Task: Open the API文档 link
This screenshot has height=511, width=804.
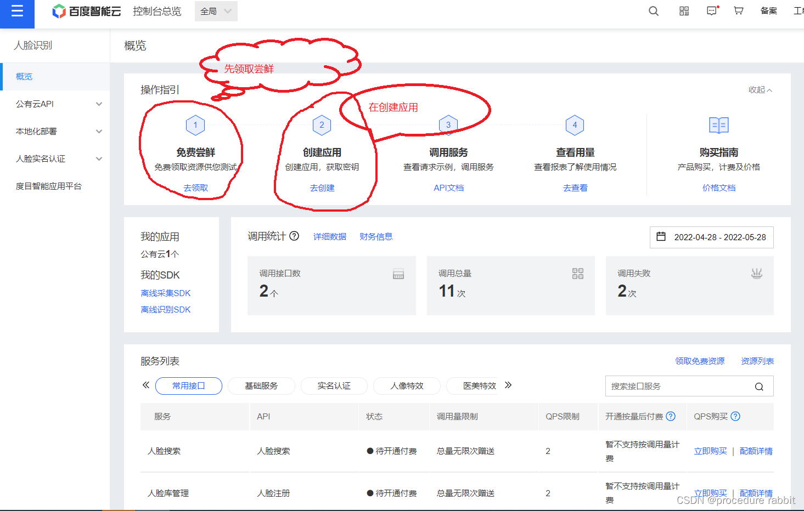Action: pos(448,188)
